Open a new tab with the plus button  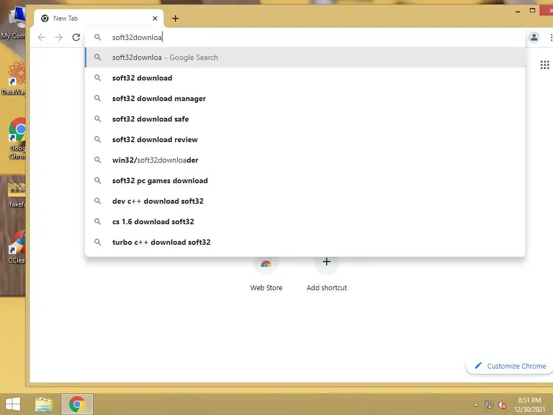click(176, 18)
